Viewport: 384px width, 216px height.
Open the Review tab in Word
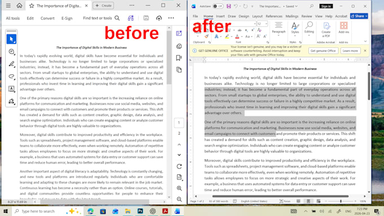pos(307,16)
